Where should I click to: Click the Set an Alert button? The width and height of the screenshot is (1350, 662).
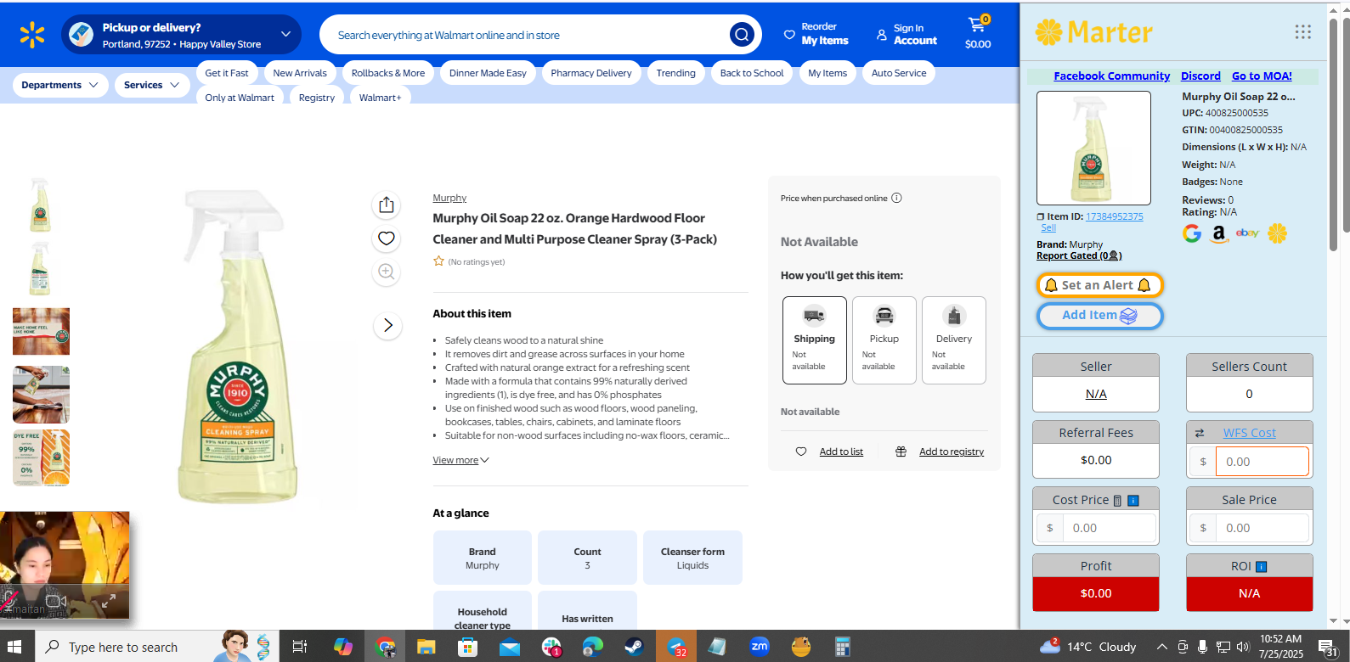point(1099,285)
